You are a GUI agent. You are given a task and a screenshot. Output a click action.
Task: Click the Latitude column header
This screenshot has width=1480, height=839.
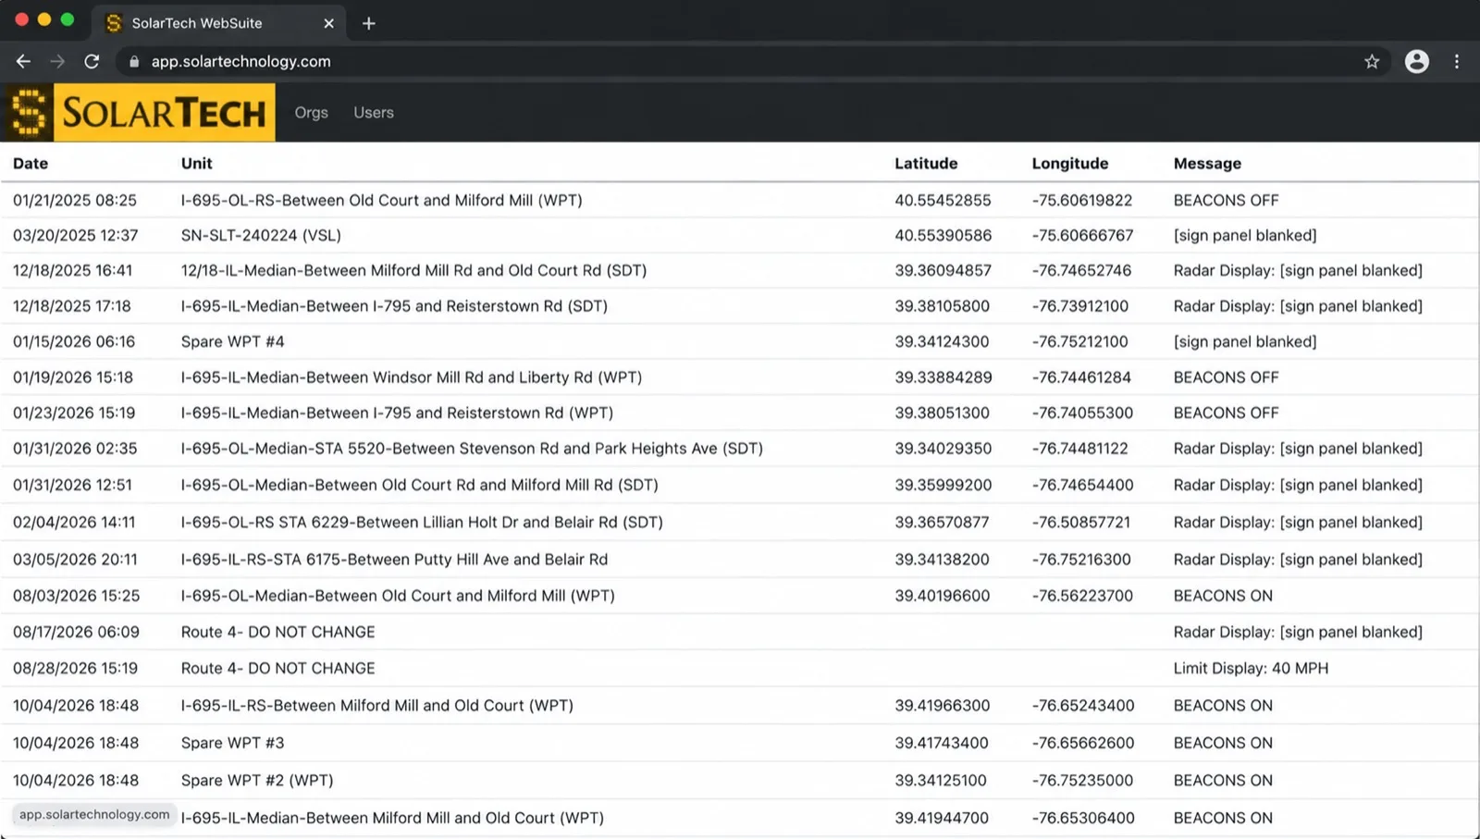pyautogui.click(x=926, y=164)
